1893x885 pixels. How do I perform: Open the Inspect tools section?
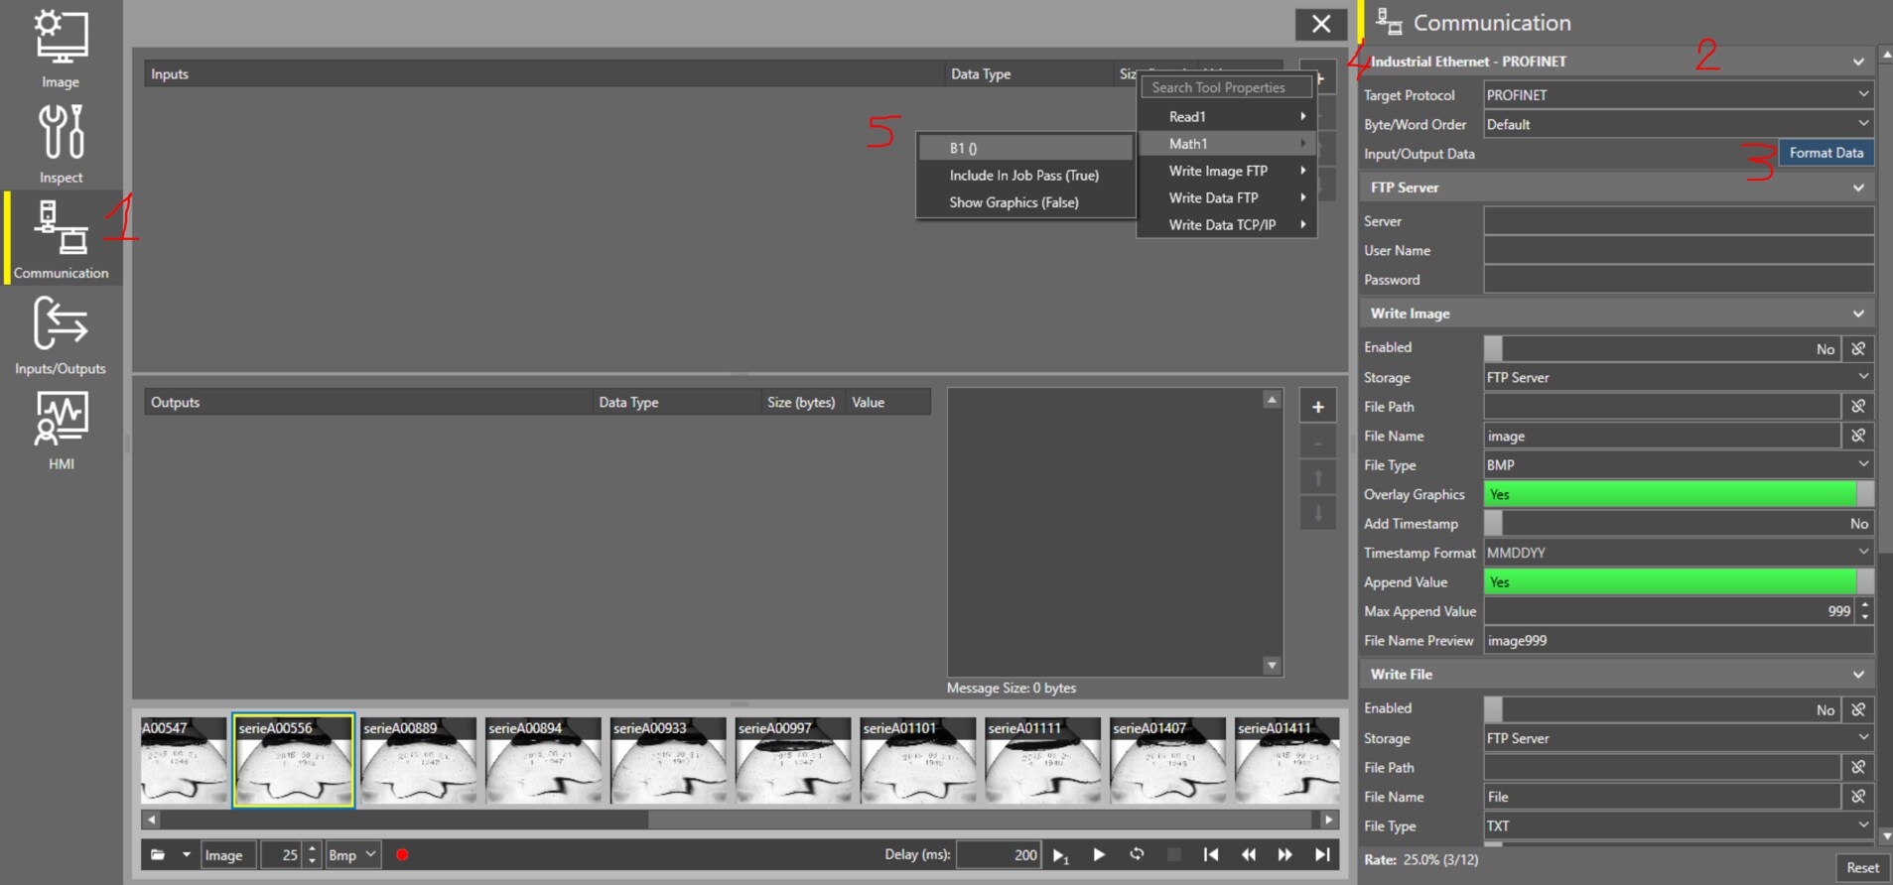click(61, 144)
